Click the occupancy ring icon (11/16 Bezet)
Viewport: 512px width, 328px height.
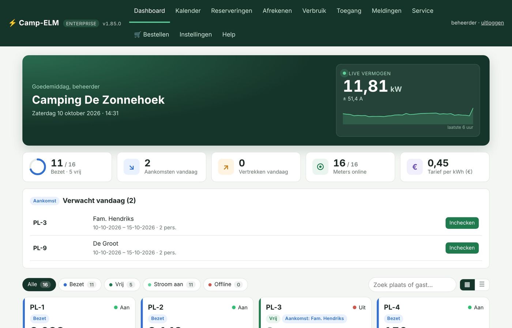38,167
